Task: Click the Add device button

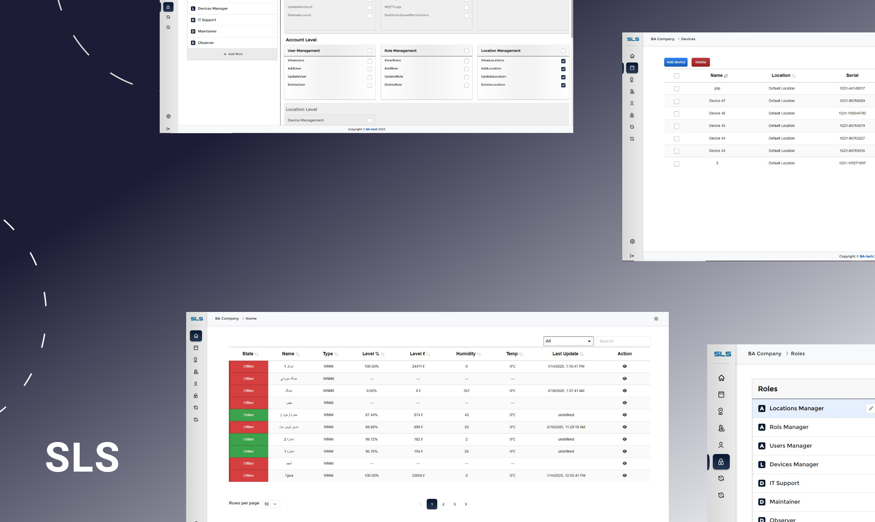Action: 675,62
